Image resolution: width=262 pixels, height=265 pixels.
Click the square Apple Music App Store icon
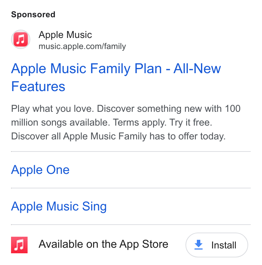pos(19,245)
